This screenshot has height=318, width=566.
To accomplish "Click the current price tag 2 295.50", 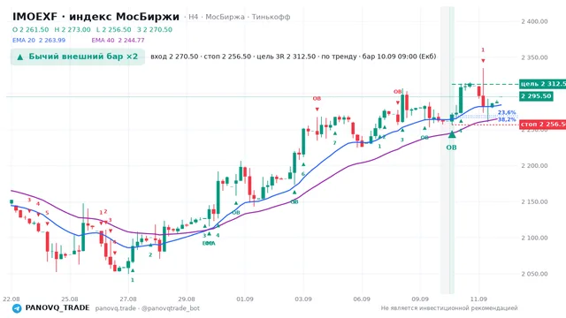I will pyautogui.click(x=536, y=96).
